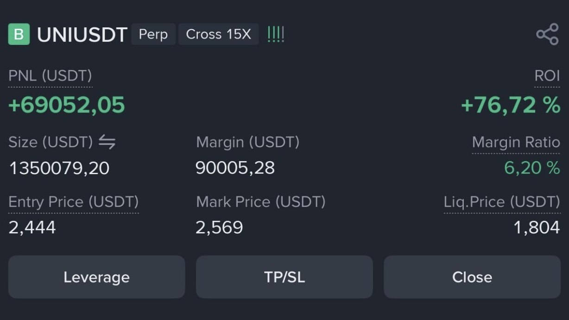
Task: Tap the Margin (USDT) value 90005,28
Action: click(235, 168)
